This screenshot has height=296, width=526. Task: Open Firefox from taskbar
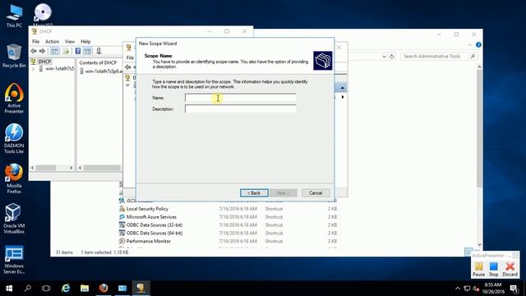tap(104, 289)
